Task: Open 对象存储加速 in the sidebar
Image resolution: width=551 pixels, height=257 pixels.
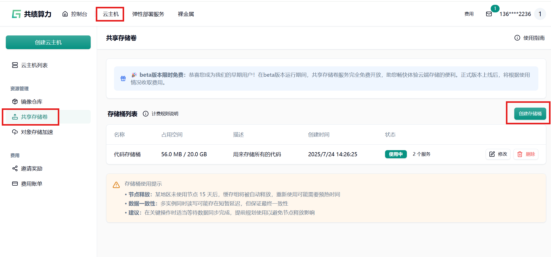Action: click(x=37, y=132)
